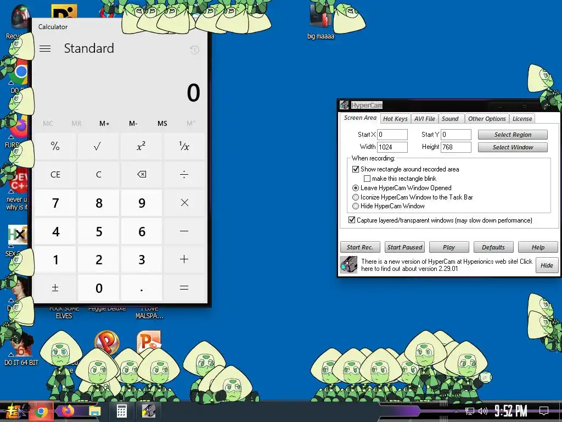Screen dimensions: 562x422
Task: Select the PowerPoint desktop shortcut icon
Action: click(x=149, y=342)
